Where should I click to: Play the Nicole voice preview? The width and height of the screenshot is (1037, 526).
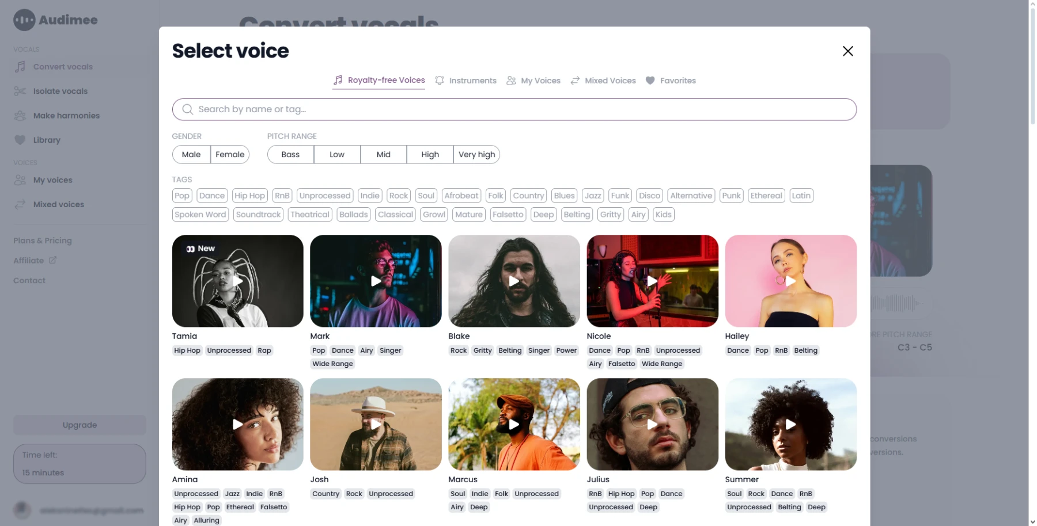coord(652,281)
